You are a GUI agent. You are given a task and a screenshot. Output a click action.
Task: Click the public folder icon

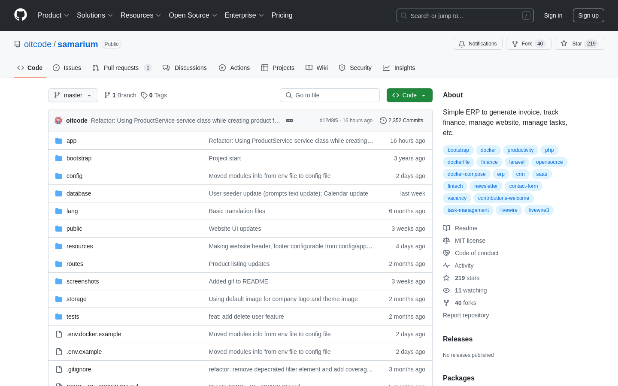[x=59, y=229]
